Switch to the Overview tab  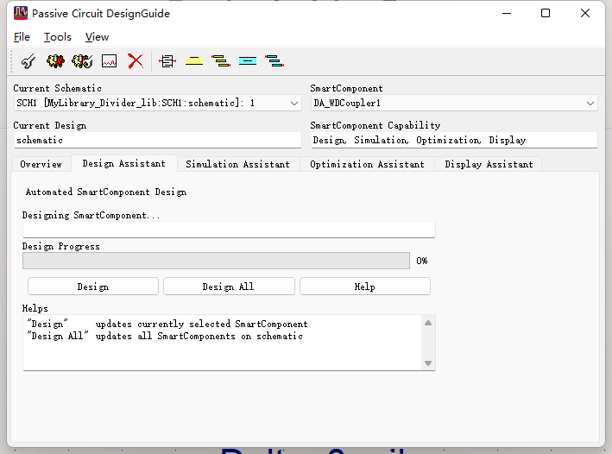(x=41, y=164)
